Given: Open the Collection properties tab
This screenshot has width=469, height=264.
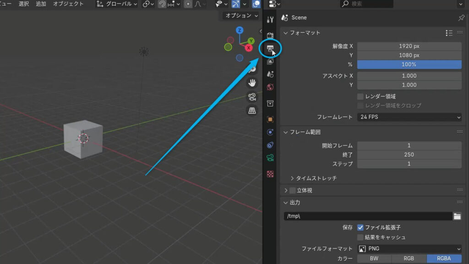Looking at the screenshot, I should [270, 104].
